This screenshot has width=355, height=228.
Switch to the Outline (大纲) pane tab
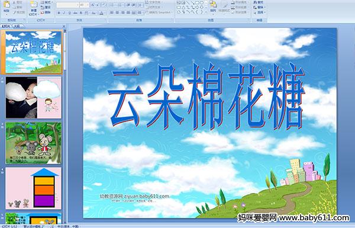tap(17, 26)
